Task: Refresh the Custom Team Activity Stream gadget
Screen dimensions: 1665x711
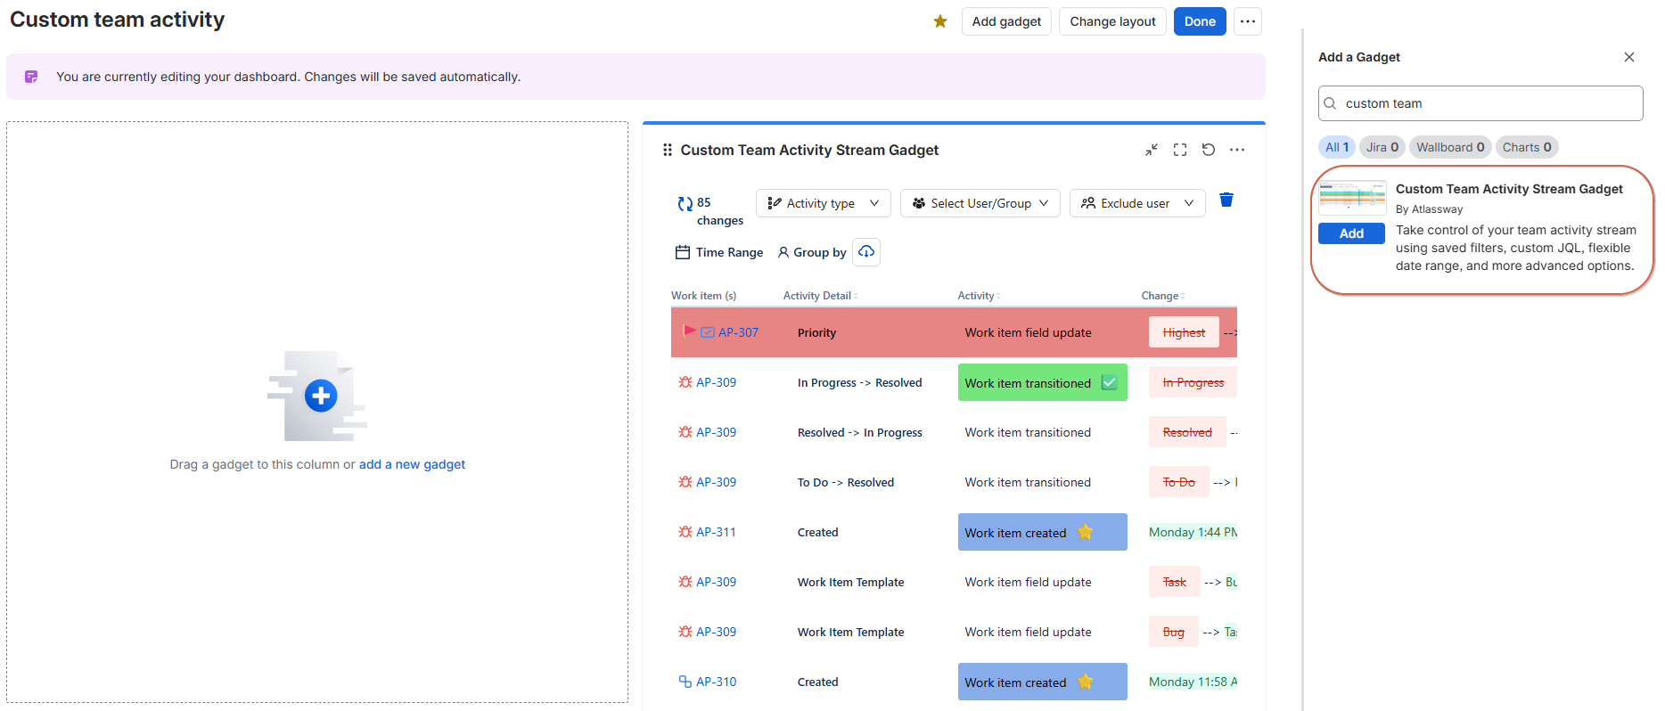Action: (1209, 150)
